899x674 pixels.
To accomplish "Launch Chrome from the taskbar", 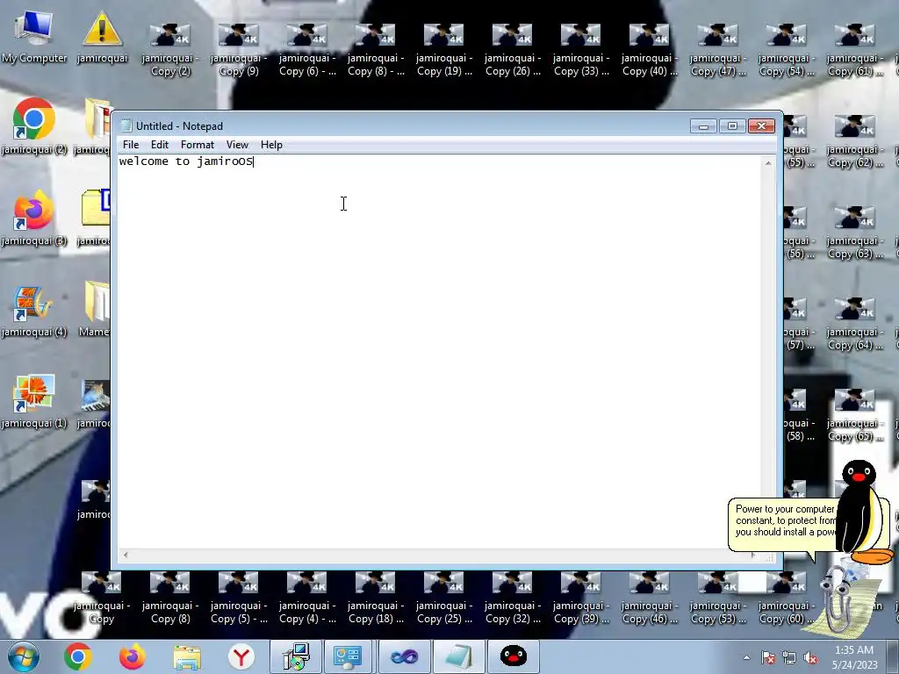I will point(78,656).
